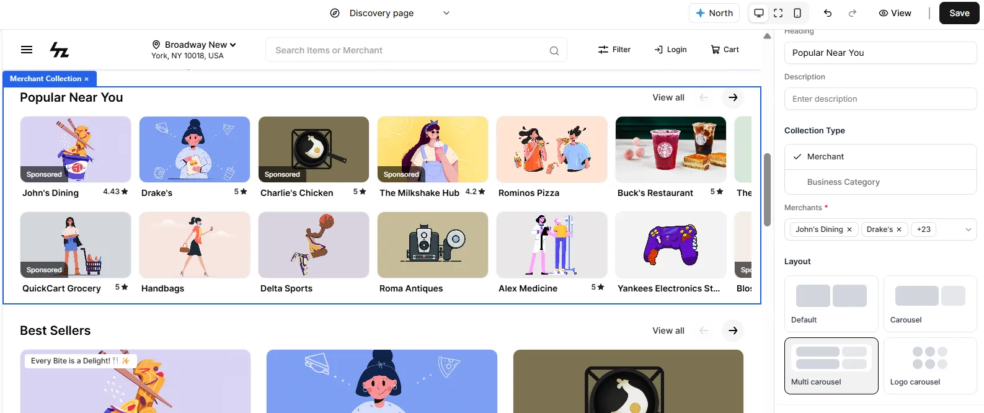984x413 pixels.
Task: Select the Multi carousel layout
Action: 831,366
